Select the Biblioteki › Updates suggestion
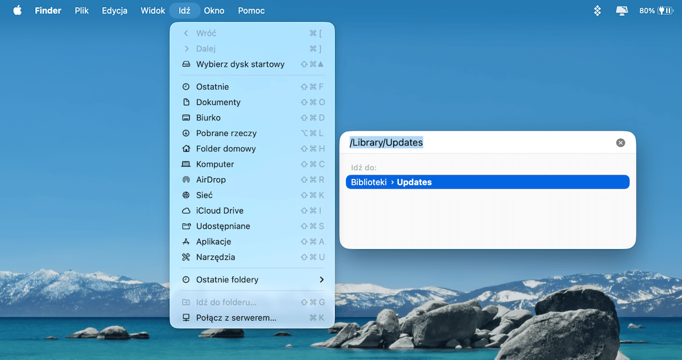 [x=487, y=182]
